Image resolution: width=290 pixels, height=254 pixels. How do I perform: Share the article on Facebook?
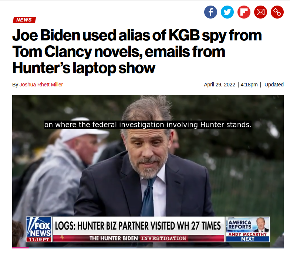(210, 12)
